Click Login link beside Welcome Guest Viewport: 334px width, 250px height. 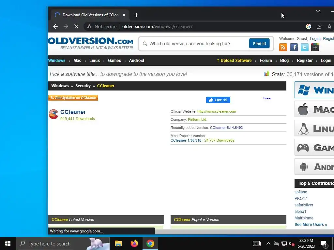[315, 38]
